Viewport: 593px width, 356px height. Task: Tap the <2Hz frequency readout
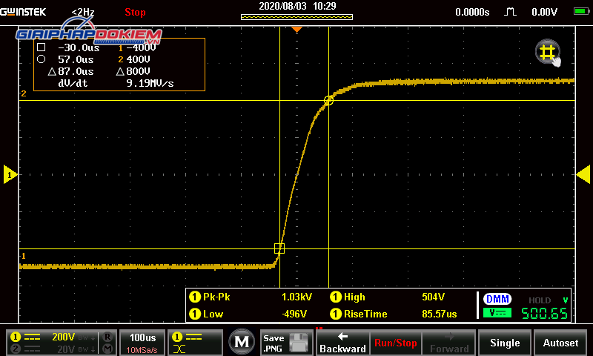83,12
